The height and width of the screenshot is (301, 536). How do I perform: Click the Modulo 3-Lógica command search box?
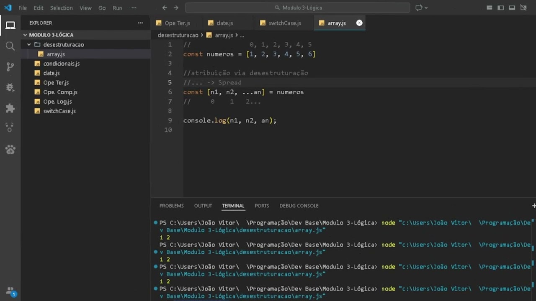(297, 8)
